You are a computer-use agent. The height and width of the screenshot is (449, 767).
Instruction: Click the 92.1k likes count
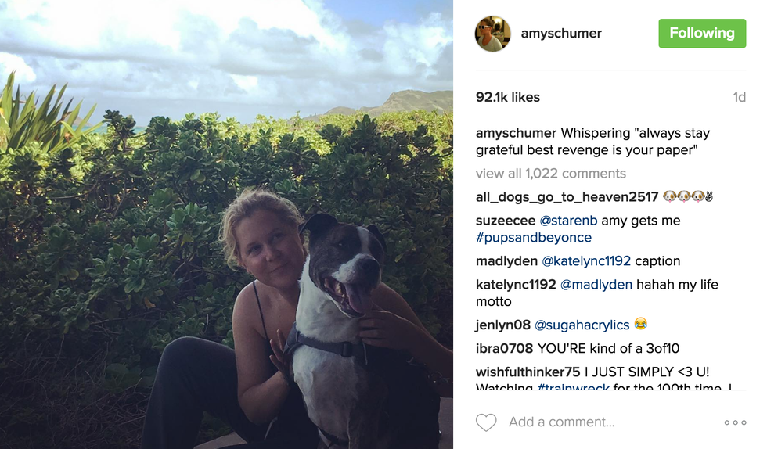pos(508,98)
